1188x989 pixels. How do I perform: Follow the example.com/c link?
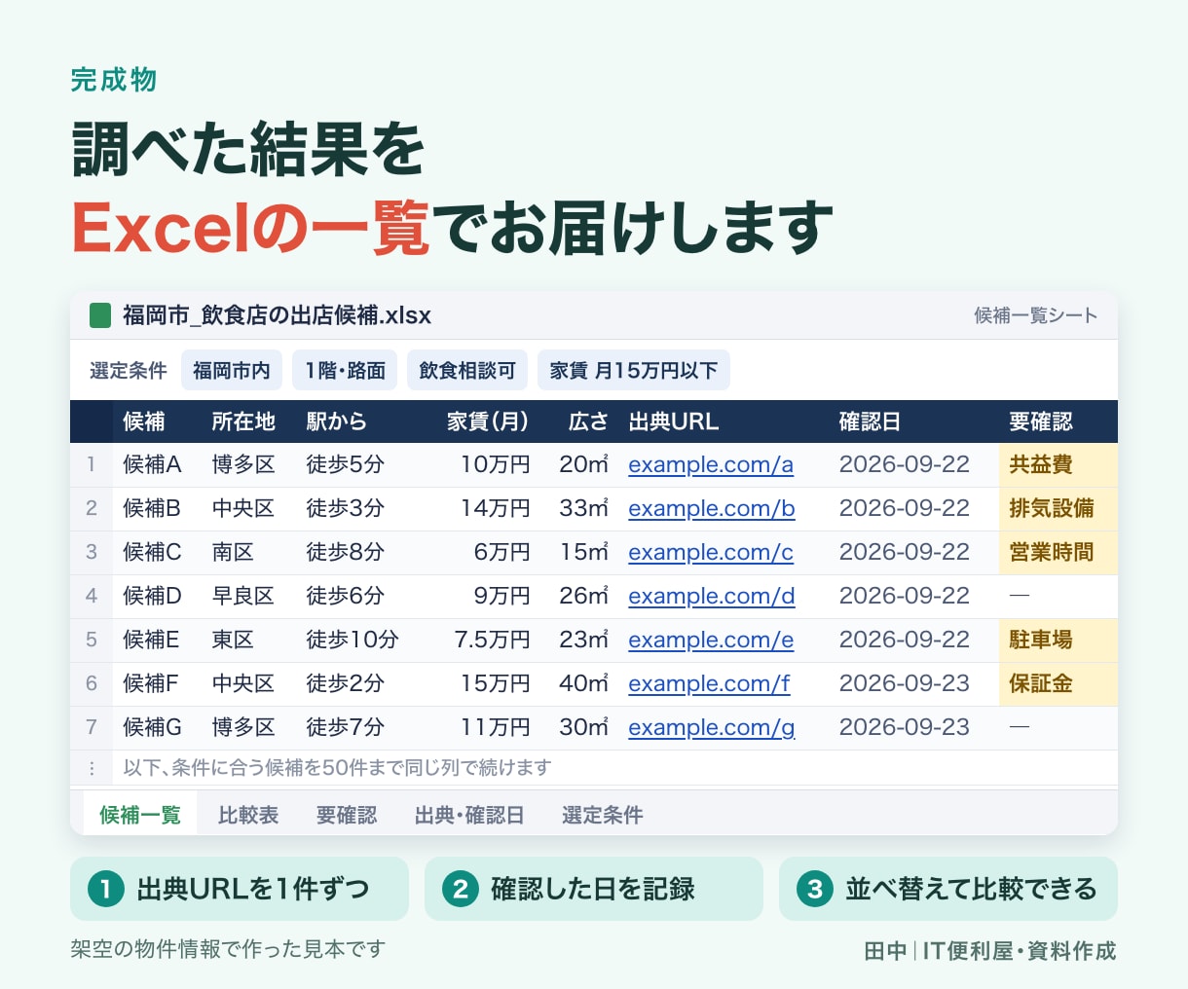point(711,552)
